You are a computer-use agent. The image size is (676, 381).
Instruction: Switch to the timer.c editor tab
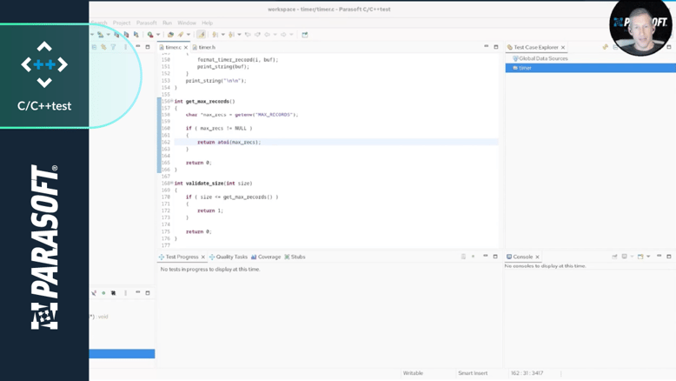pyautogui.click(x=173, y=48)
